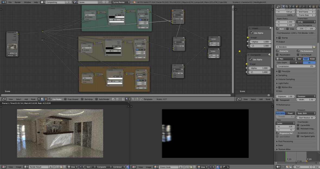Screen dimensions: 320x169
Task: Select RGBA color mode button
Action: (x=312, y=59)
